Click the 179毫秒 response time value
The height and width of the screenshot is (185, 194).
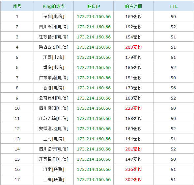tap(133, 57)
